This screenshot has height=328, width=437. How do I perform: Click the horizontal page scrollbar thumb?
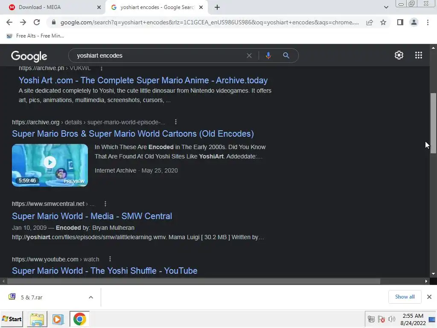pyautogui.click(x=193, y=281)
